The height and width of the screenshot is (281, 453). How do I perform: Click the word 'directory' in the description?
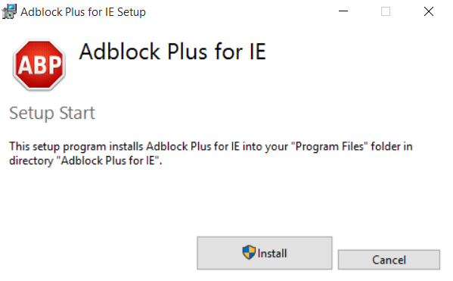click(31, 161)
